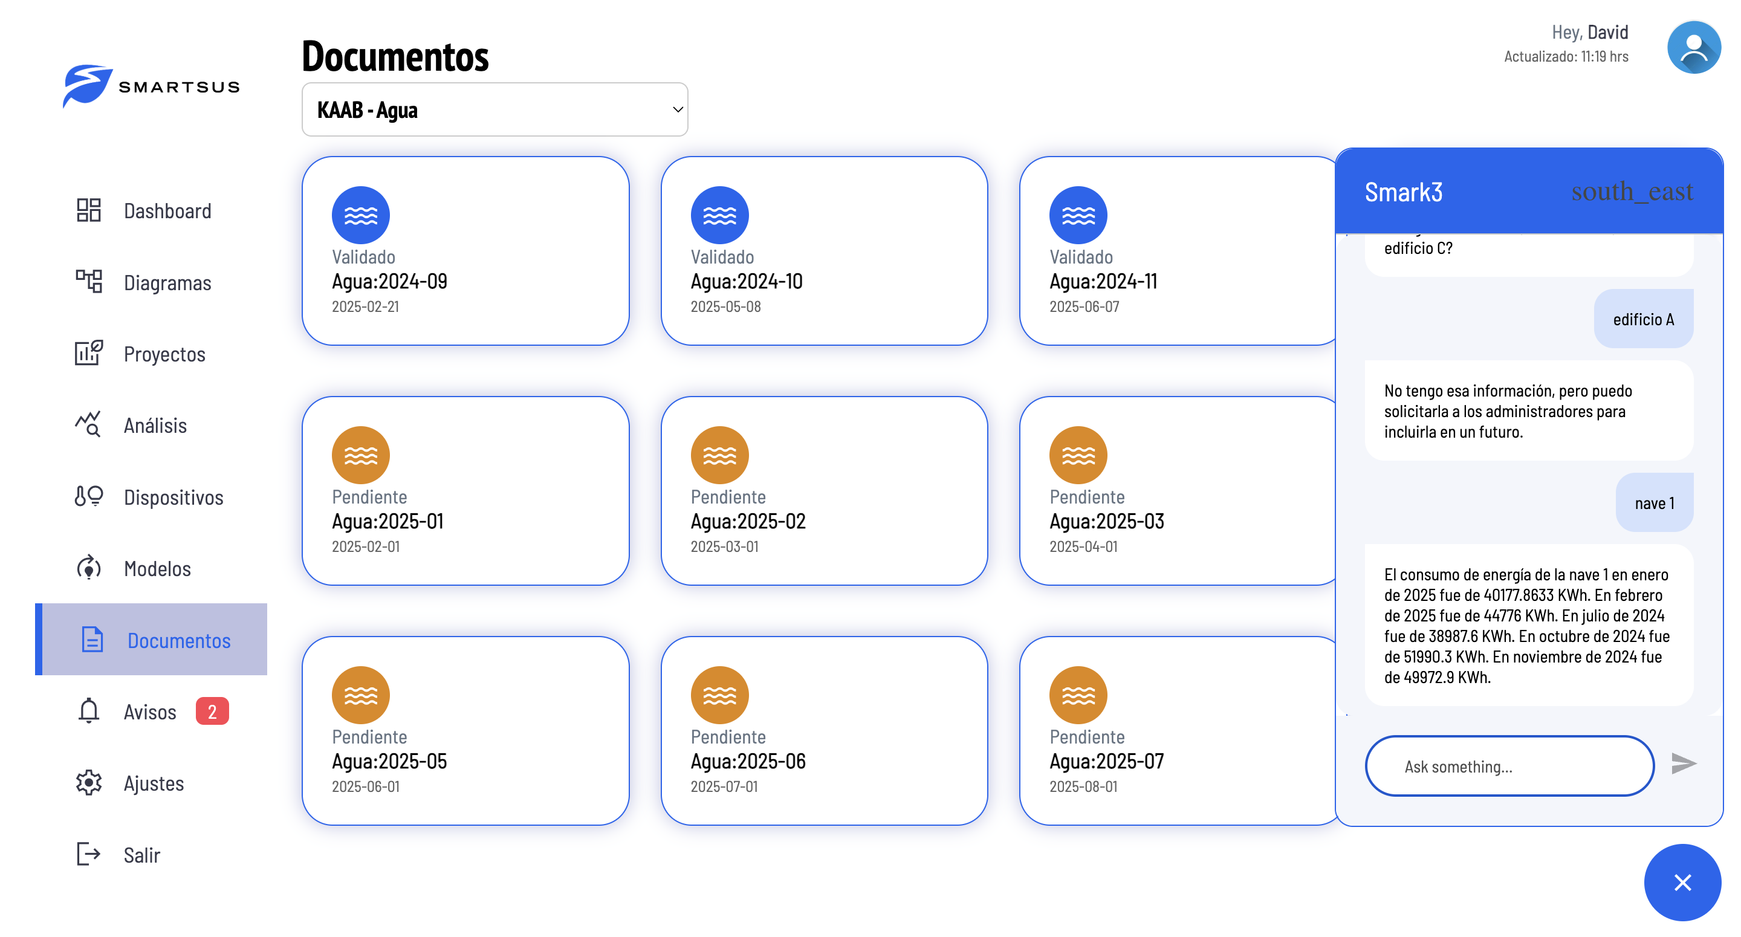Click the Modelos icon in sidebar
This screenshot has width=1741, height=937.
88,568
